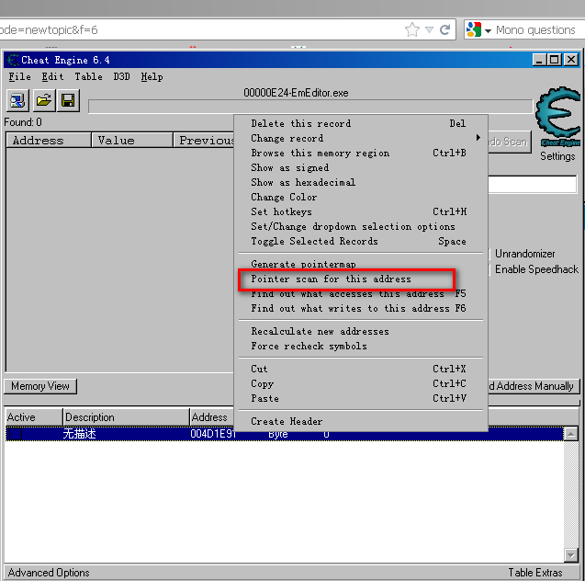Image resolution: width=585 pixels, height=581 pixels.
Task: Open Settings under the logo
Action: click(557, 156)
